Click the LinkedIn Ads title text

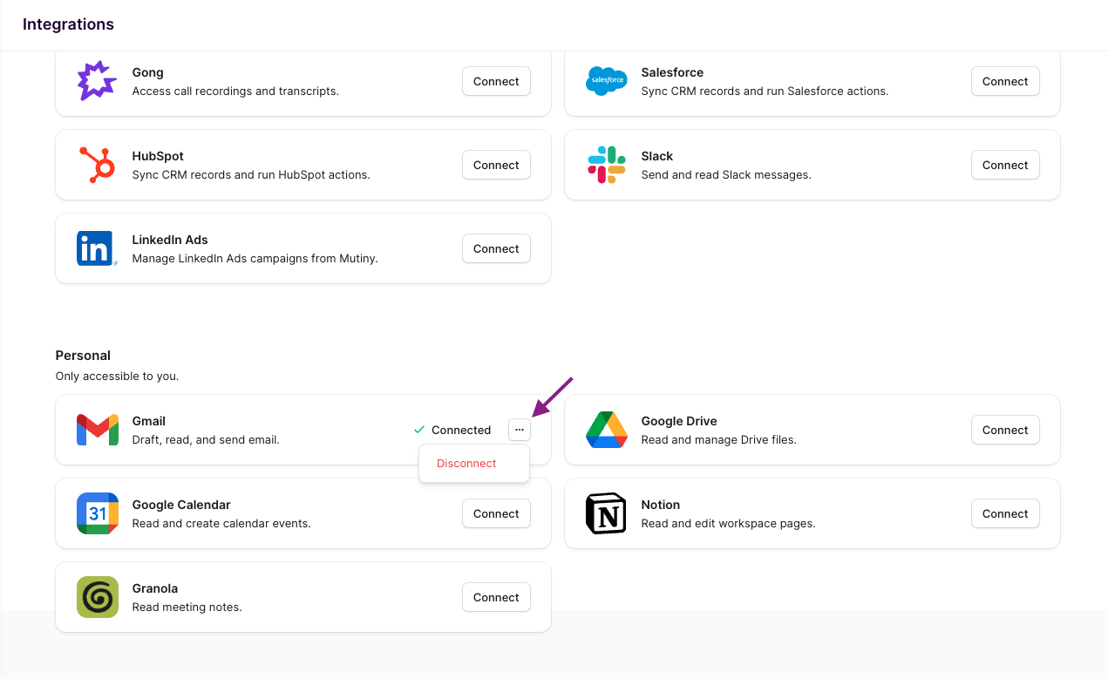(170, 240)
